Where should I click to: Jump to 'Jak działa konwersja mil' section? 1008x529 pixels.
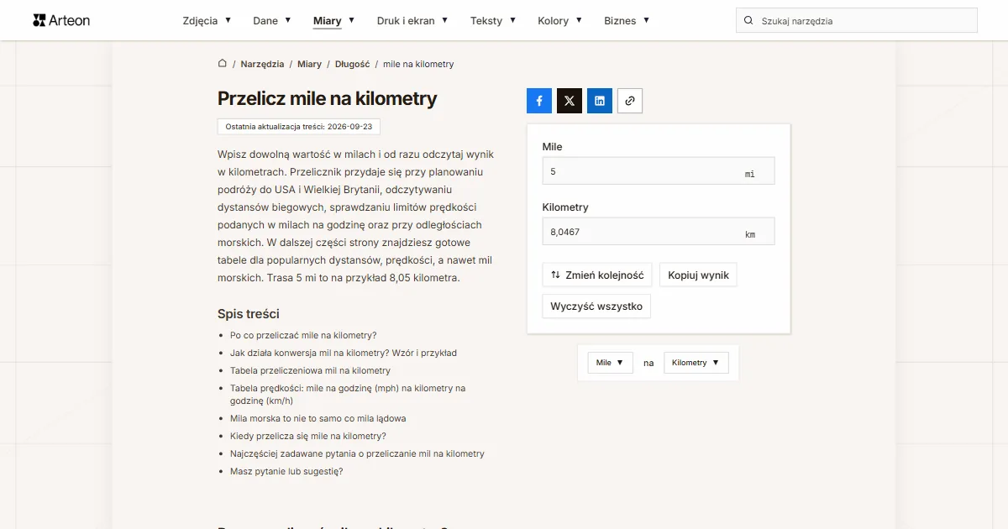(x=344, y=353)
